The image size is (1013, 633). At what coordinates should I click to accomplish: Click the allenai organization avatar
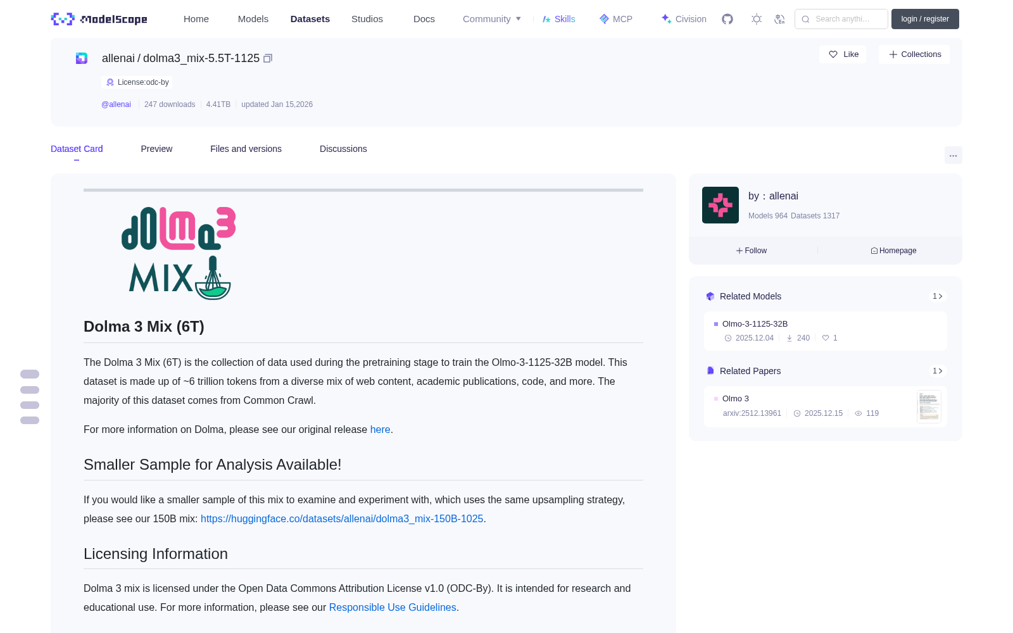pos(720,205)
